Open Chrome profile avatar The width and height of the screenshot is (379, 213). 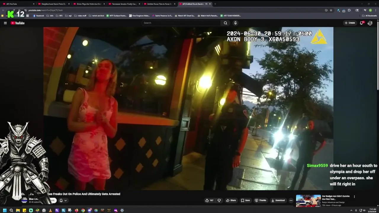coord(370,10)
